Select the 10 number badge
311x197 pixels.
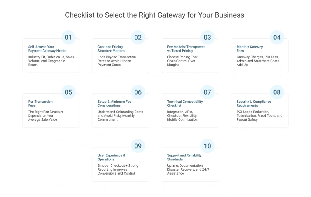coord(207,146)
